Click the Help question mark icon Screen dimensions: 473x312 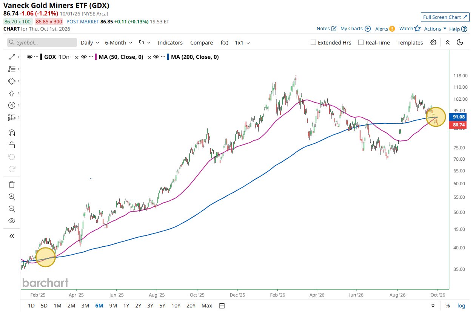click(x=465, y=29)
